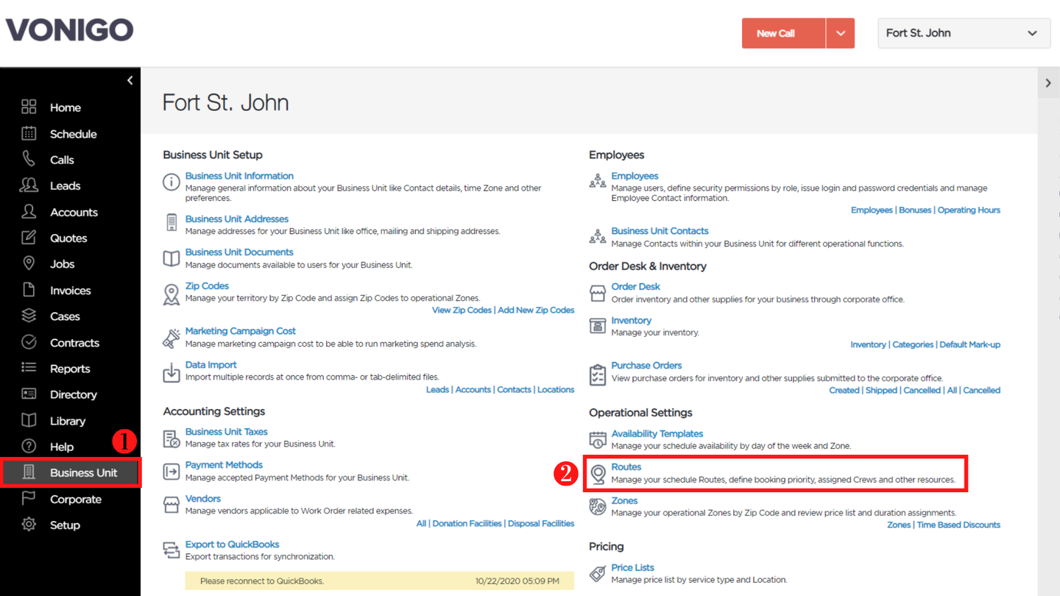
Task: Click the Employees group icon
Action: click(x=598, y=181)
